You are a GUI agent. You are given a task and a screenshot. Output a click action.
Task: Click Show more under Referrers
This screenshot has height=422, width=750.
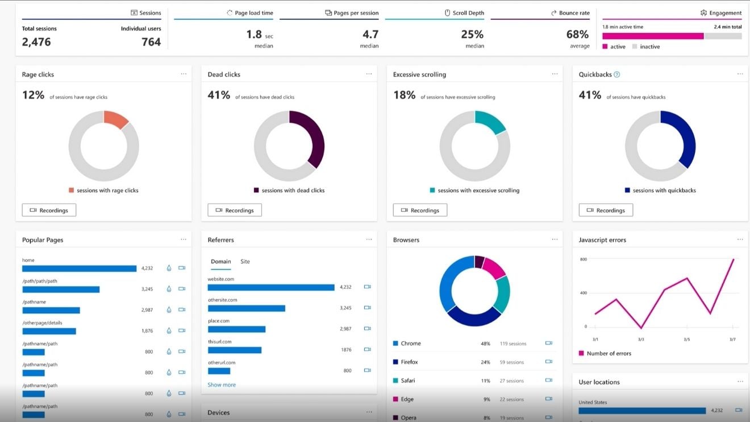[222, 385]
